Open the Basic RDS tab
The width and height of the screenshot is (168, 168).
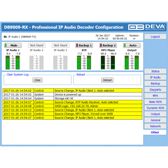155,102
